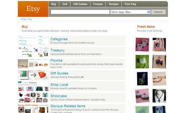Click the owl earrings fresh item thumbnail

[142, 45]
